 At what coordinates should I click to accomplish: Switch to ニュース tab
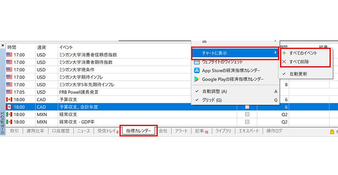tap(83, 131)
